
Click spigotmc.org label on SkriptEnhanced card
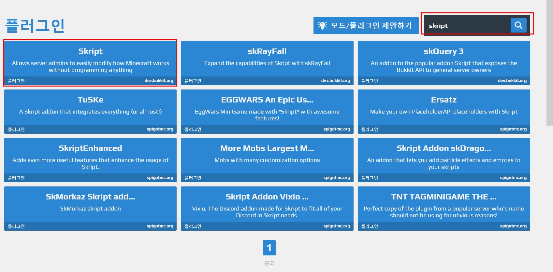coord(160,178)
